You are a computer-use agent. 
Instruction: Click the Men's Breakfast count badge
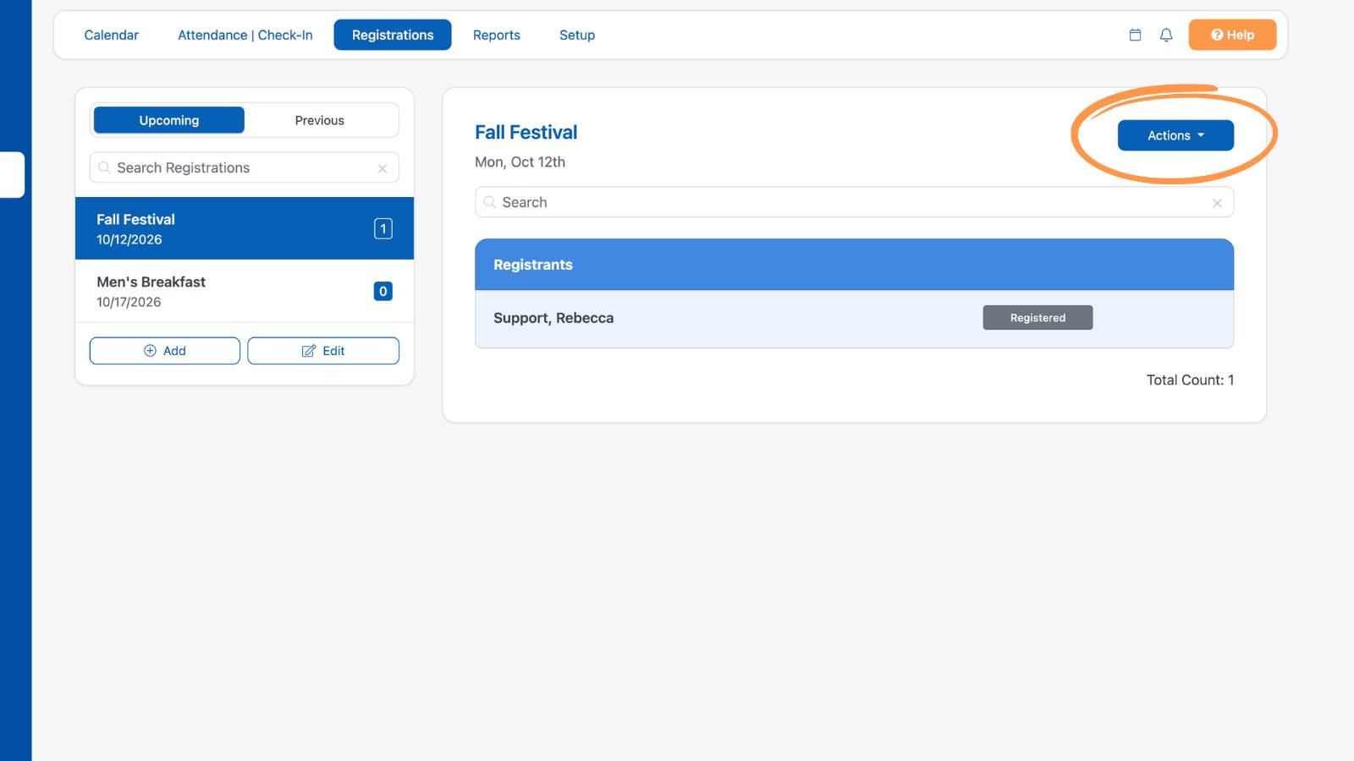click(x=383, y=291)
